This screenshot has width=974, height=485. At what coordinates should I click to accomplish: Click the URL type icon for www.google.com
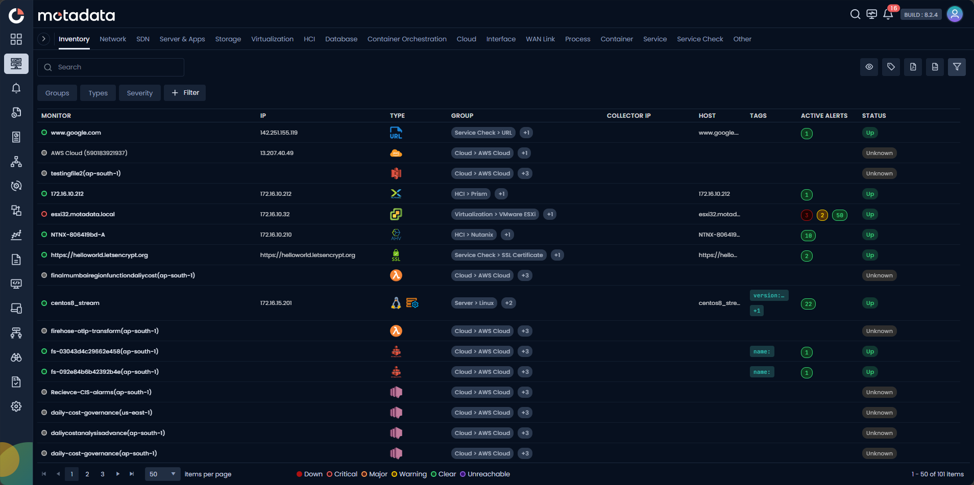point(396,133)
